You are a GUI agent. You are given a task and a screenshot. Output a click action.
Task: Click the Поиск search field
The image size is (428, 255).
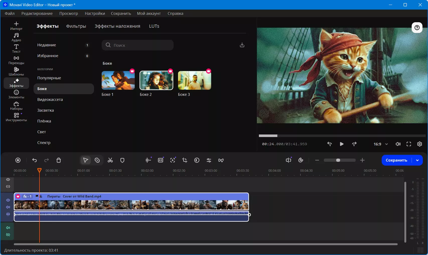(137, 45)
